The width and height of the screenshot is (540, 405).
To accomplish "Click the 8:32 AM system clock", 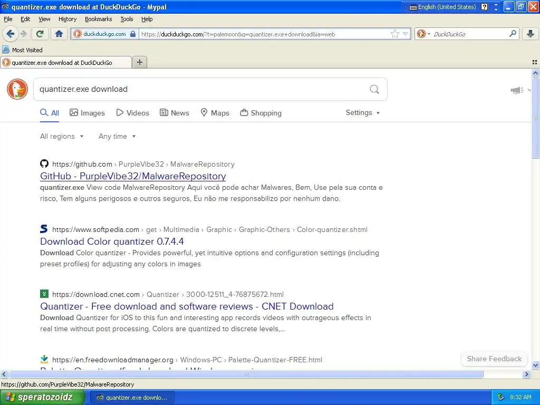I will pos(520,397).
